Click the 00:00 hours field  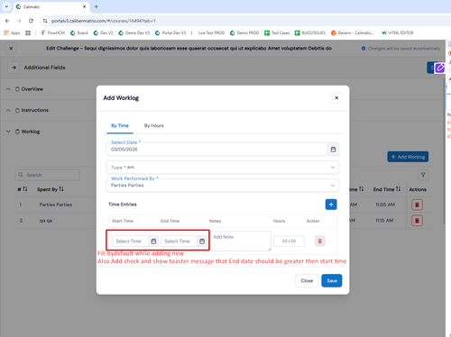pyautogui.click(x=289, y=241)
